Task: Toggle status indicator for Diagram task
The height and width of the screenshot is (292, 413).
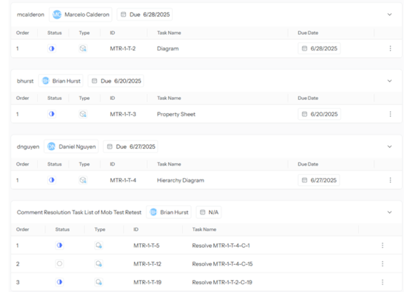Action: pyautogui.click(x=52, y=48)
